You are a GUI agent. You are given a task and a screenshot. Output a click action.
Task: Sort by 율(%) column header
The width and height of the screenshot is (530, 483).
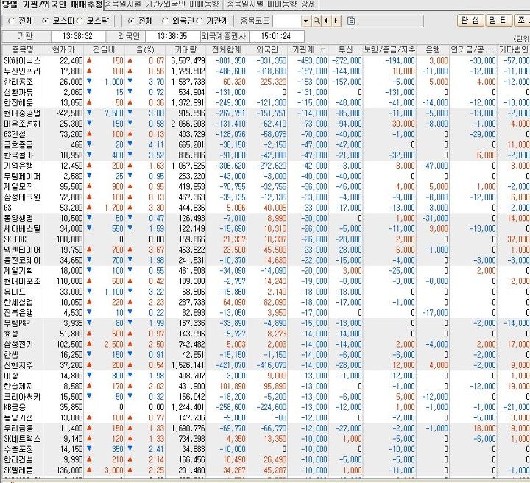145,49
